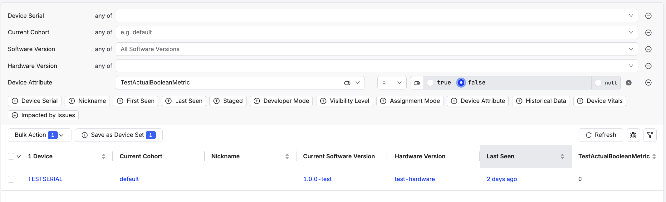Open the Bulk Action menu
666x202 pixels.
tap(39, 135)
